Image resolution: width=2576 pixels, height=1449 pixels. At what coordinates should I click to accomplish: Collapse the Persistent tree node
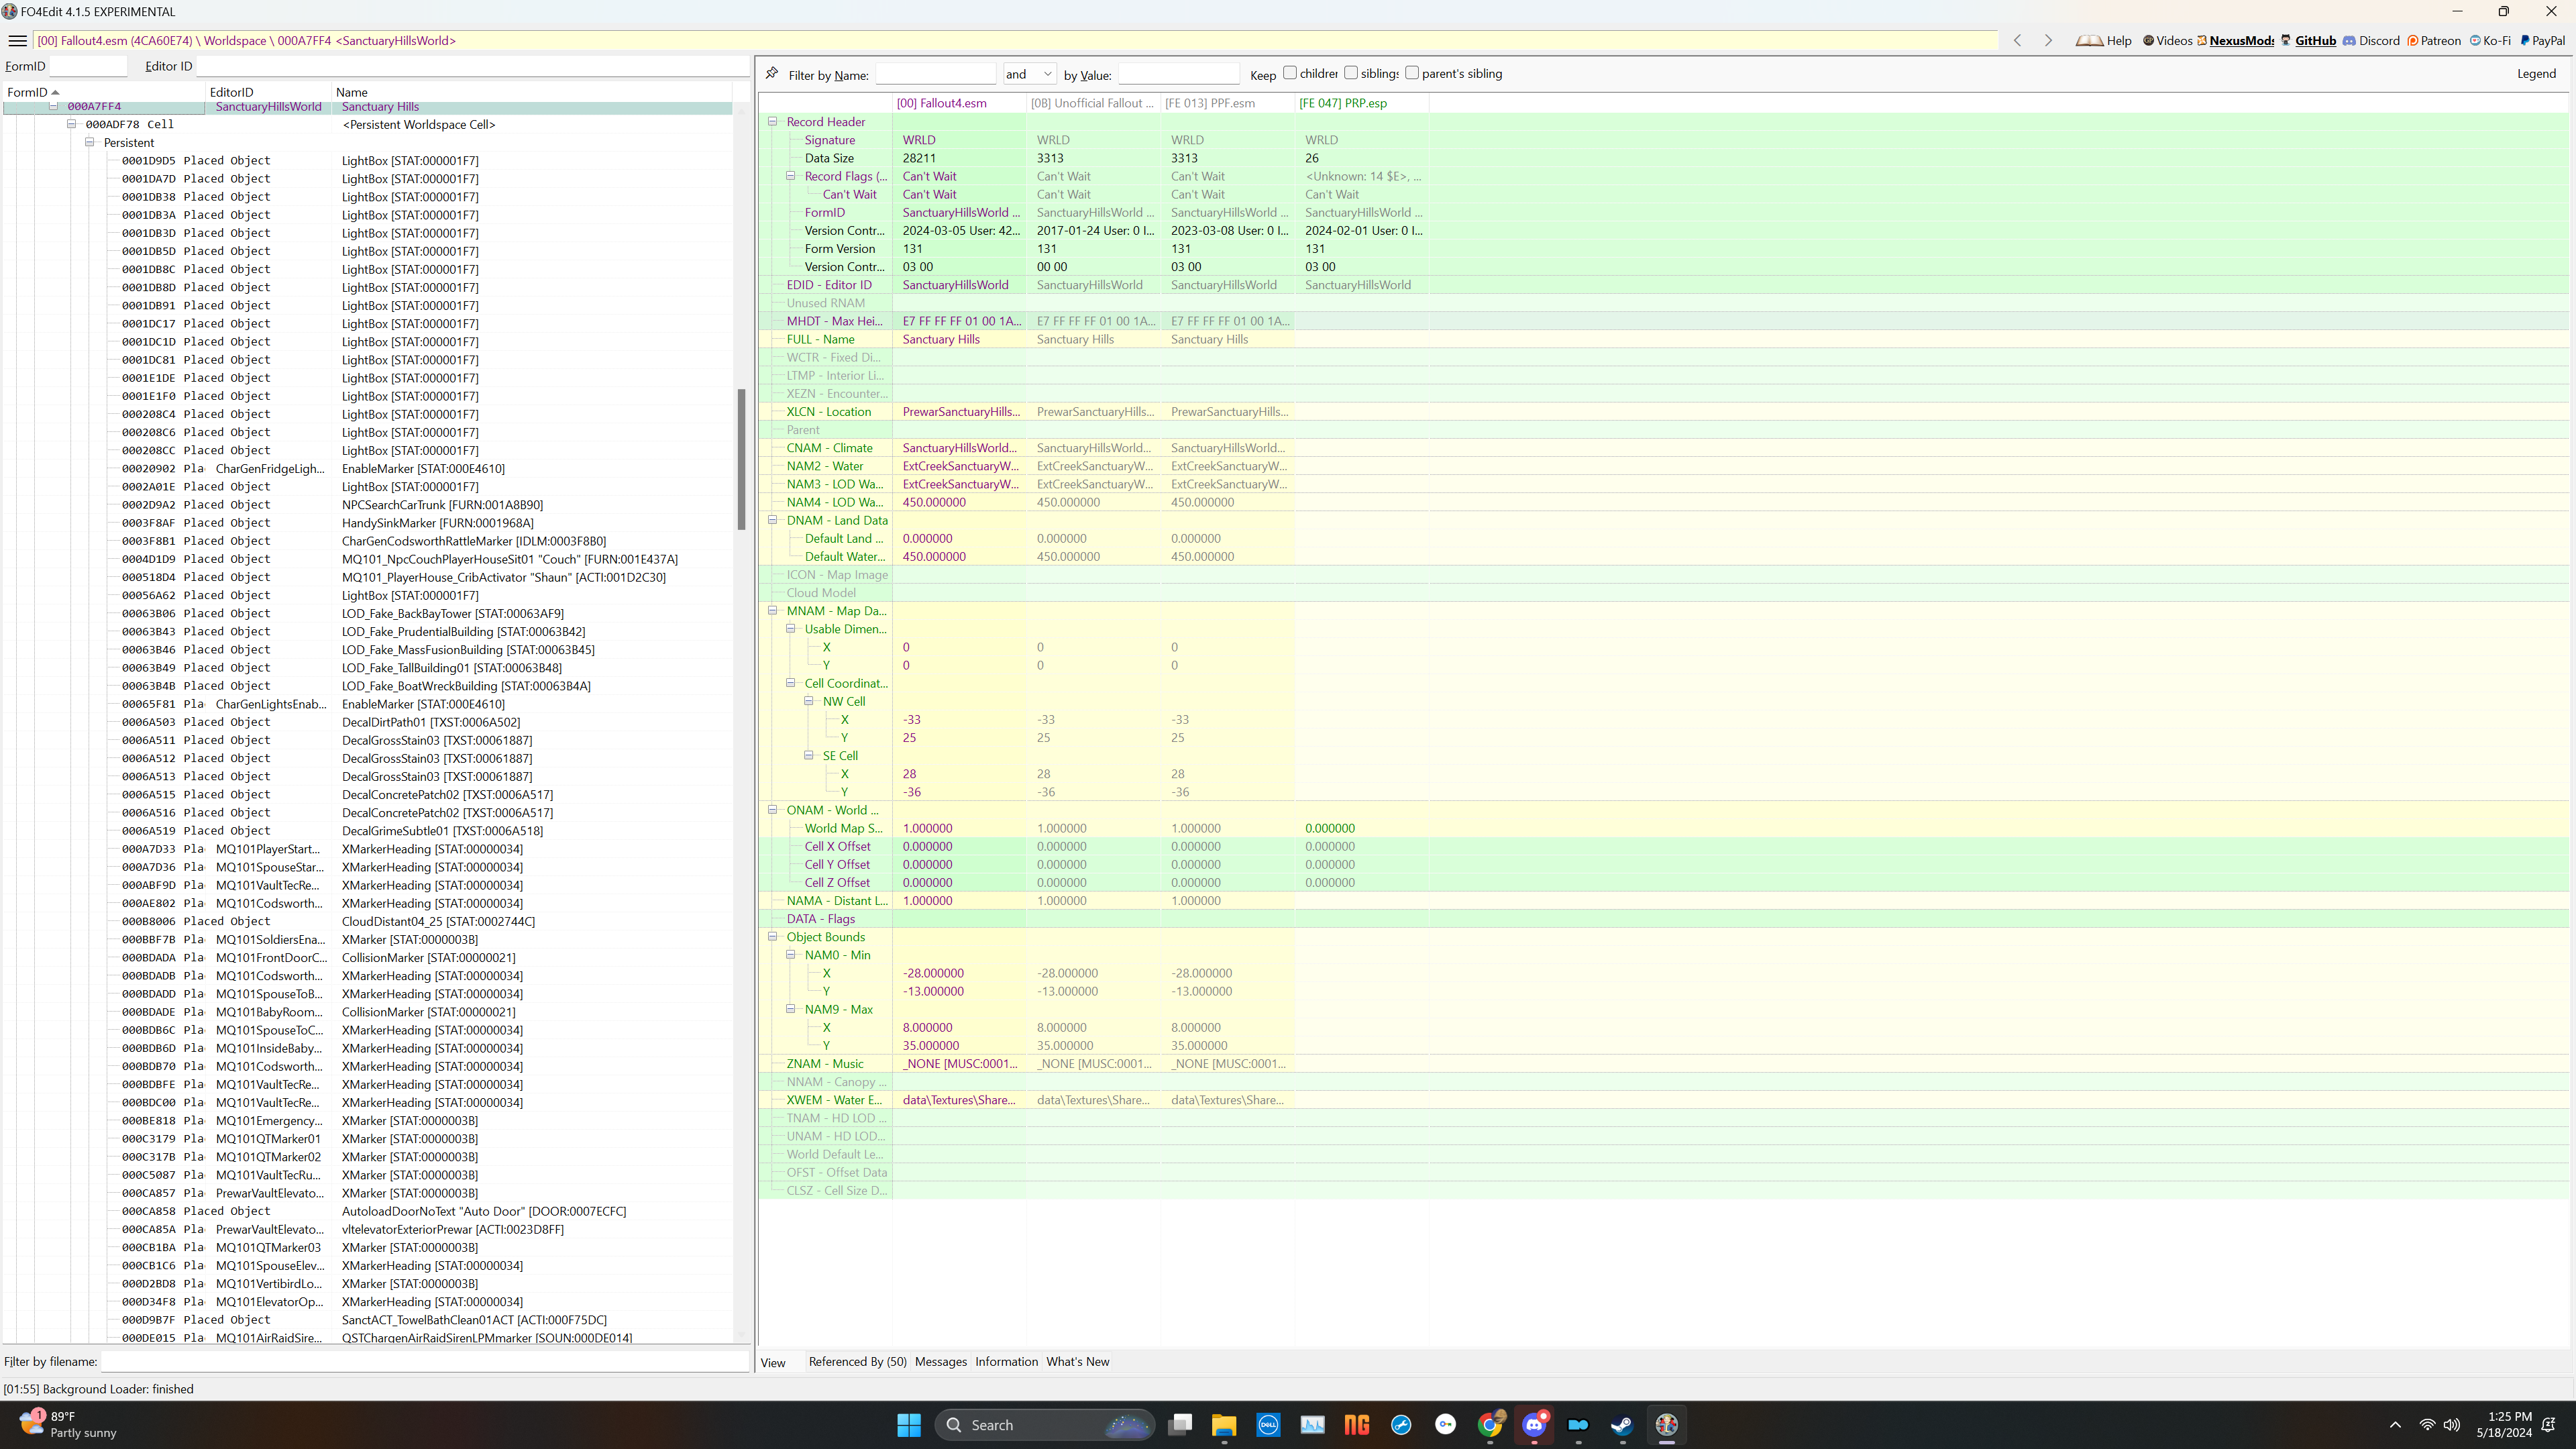click(x=90, y=143)
